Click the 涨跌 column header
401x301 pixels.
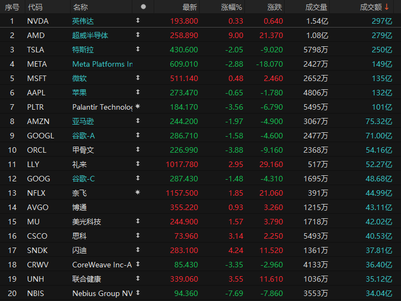(275, 7)
